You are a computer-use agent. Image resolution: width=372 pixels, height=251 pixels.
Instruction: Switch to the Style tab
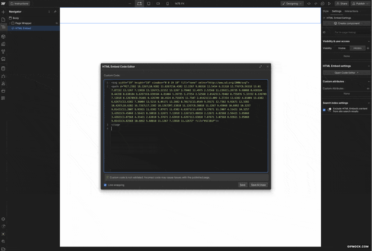coord(326,11)
